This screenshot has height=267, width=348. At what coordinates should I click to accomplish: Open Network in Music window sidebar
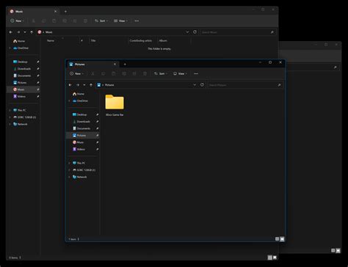(20, 124)
